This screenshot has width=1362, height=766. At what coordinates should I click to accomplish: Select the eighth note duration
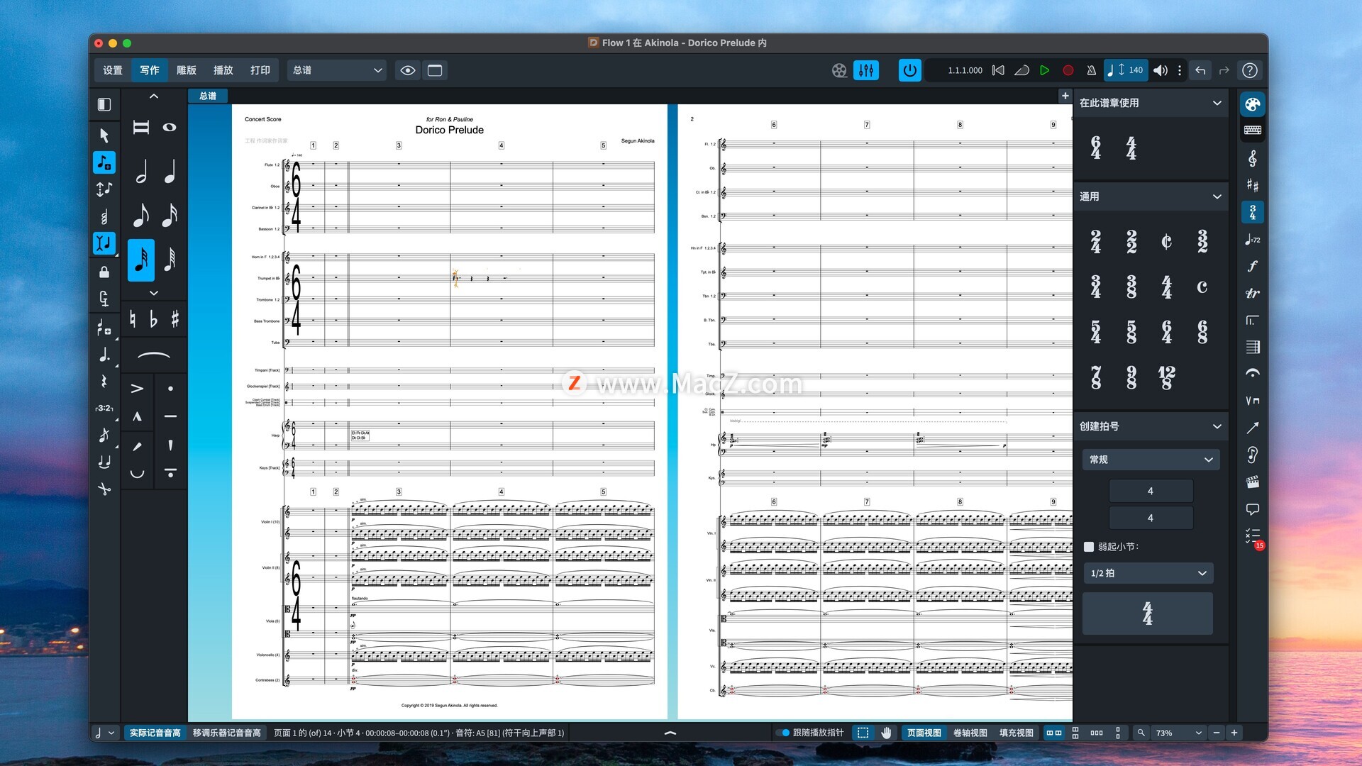coord(141,215)
